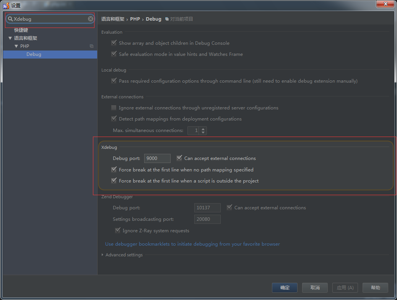Click the PhpStorm icon in title bar

pos(6,5)
